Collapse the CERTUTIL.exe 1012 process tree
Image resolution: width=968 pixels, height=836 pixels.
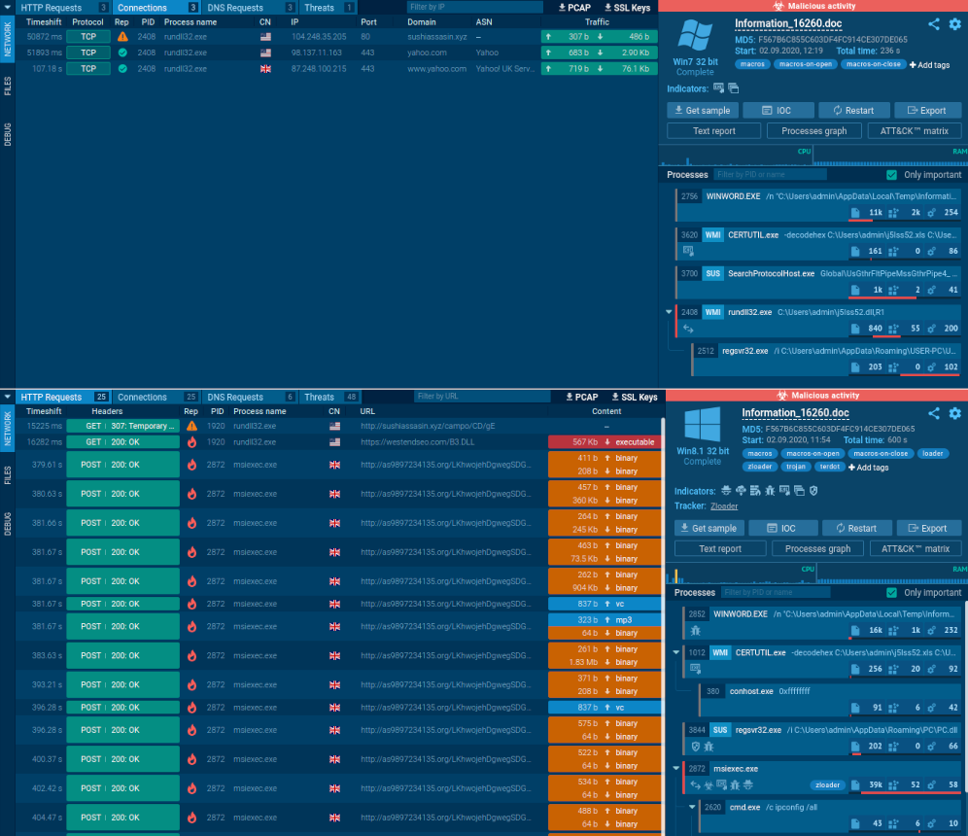tap(676, 652)
